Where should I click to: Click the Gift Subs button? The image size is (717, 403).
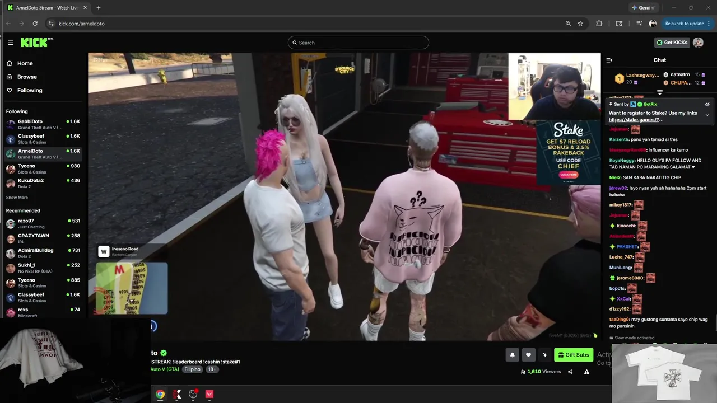tap(574, 355)
